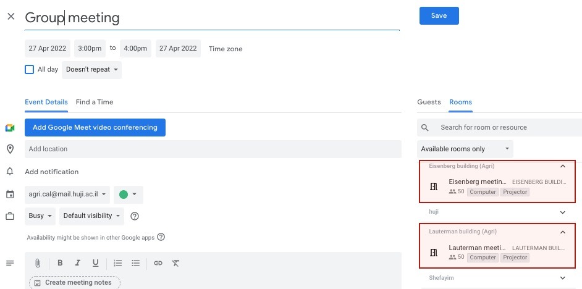
Task: Open the Busy status dropdown
Action: (41, 216)
